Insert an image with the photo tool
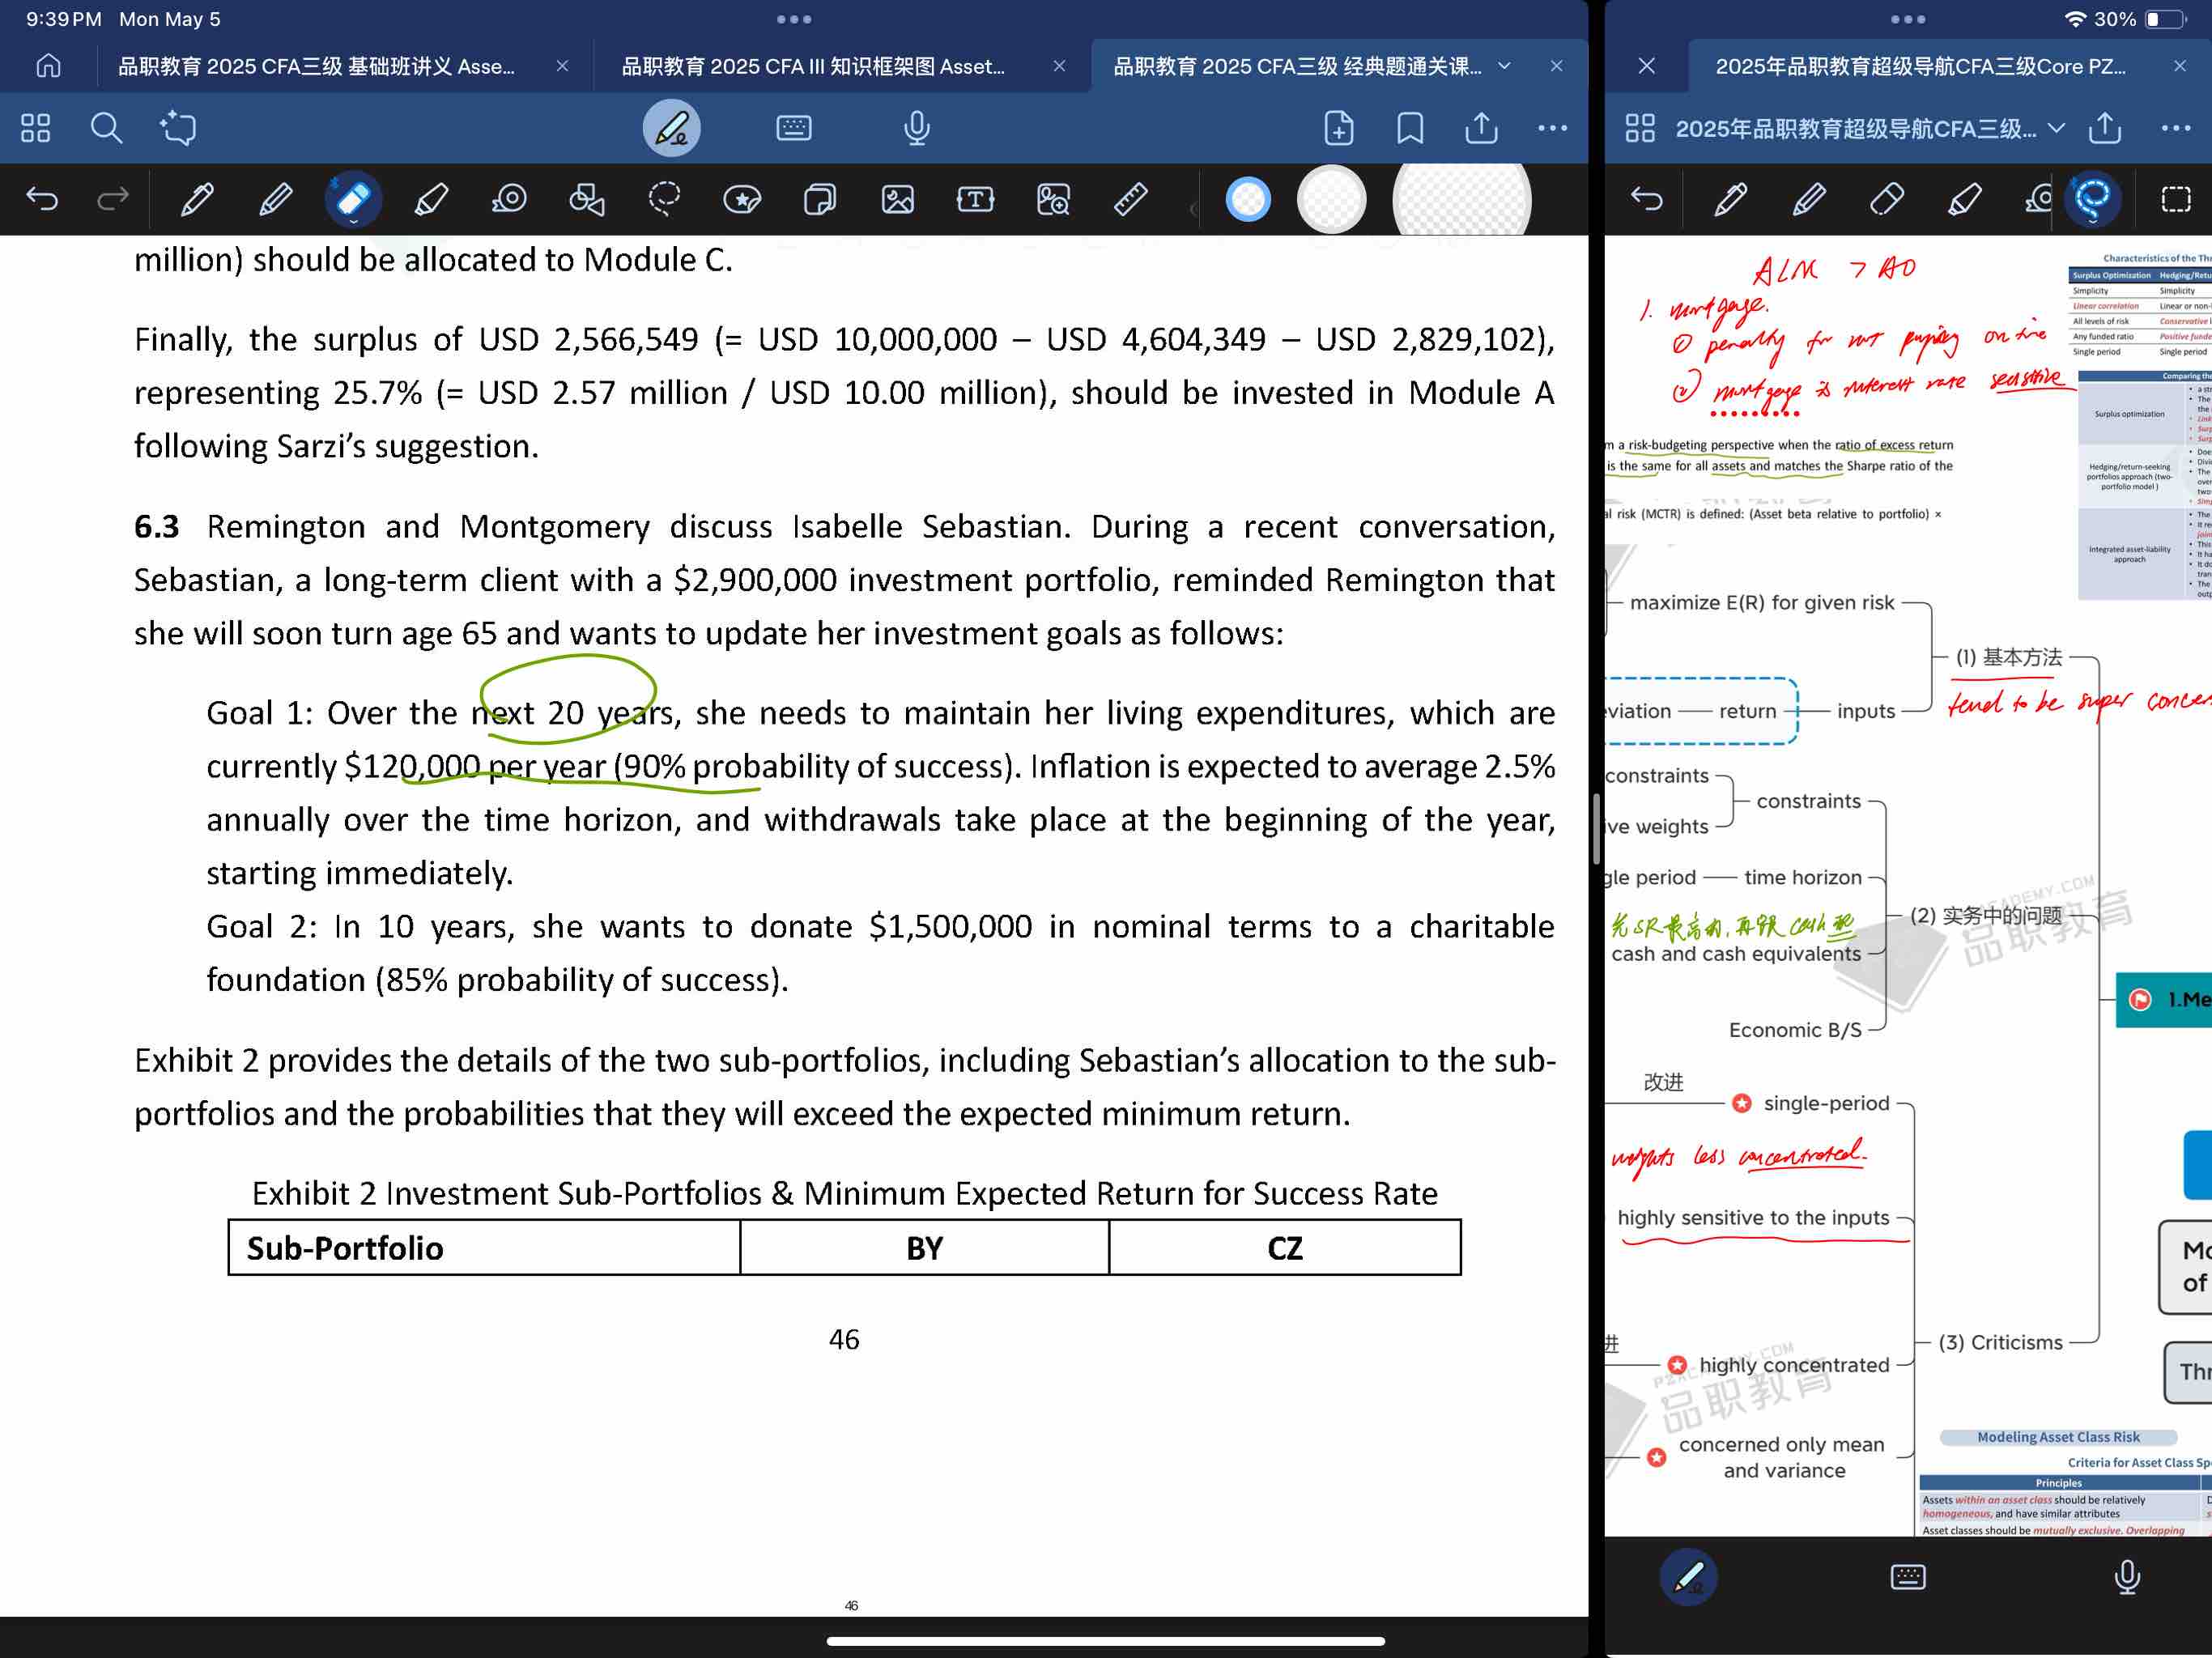The image size is (2212, 1658). pyautogui.click(x=898, y=199)
